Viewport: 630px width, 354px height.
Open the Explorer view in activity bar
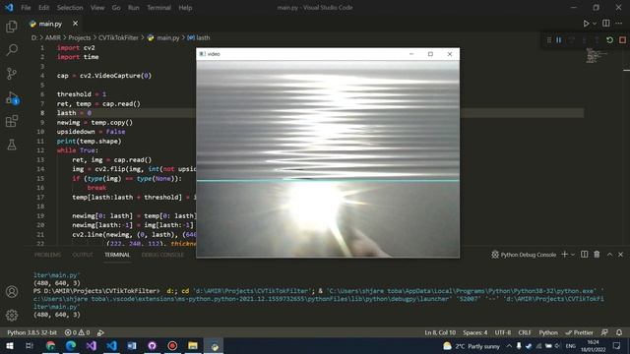pyautogui.click(x=12, y=27)
